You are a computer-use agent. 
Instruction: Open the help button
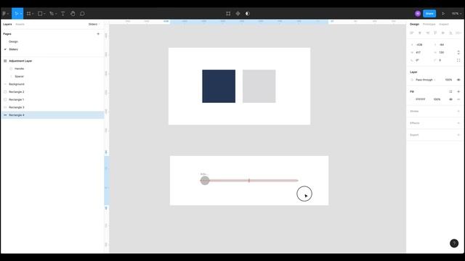click(x=454, y=244)
